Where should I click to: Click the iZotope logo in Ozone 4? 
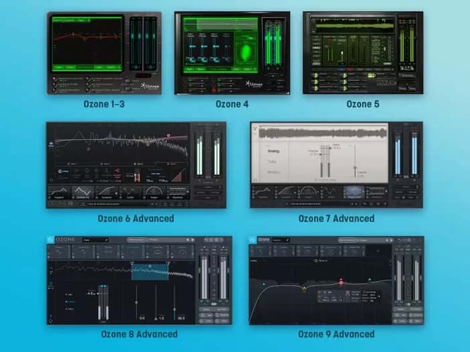(254, 84)
